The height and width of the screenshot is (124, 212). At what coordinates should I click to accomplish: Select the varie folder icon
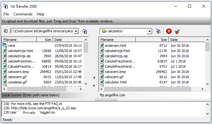(x=5, y=45)
